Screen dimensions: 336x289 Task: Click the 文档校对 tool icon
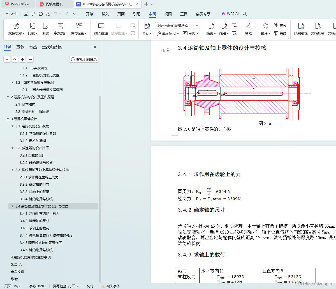(x=17, y=26)
